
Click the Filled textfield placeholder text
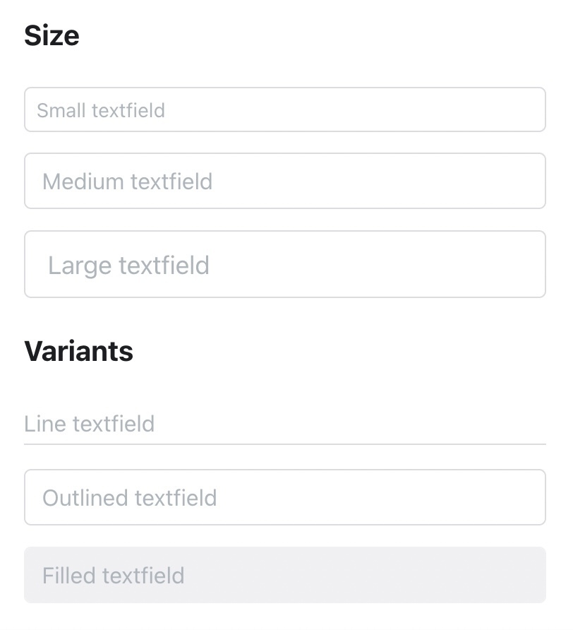(113, 575)
